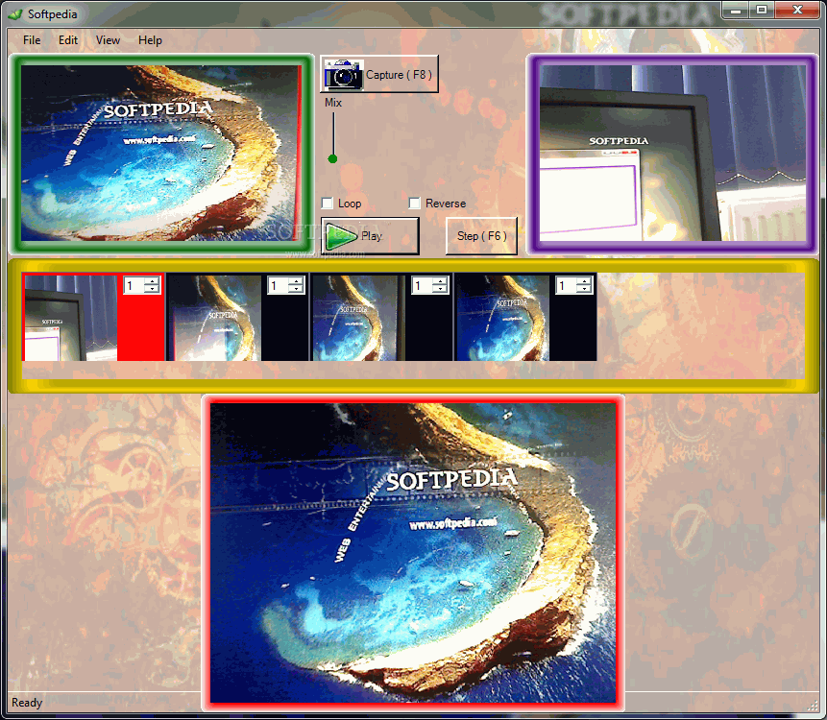The width and height of the screenshot is (827, 720).
Task: Select the fourth frame thumbnail in filmstrip
Action: 502,318
